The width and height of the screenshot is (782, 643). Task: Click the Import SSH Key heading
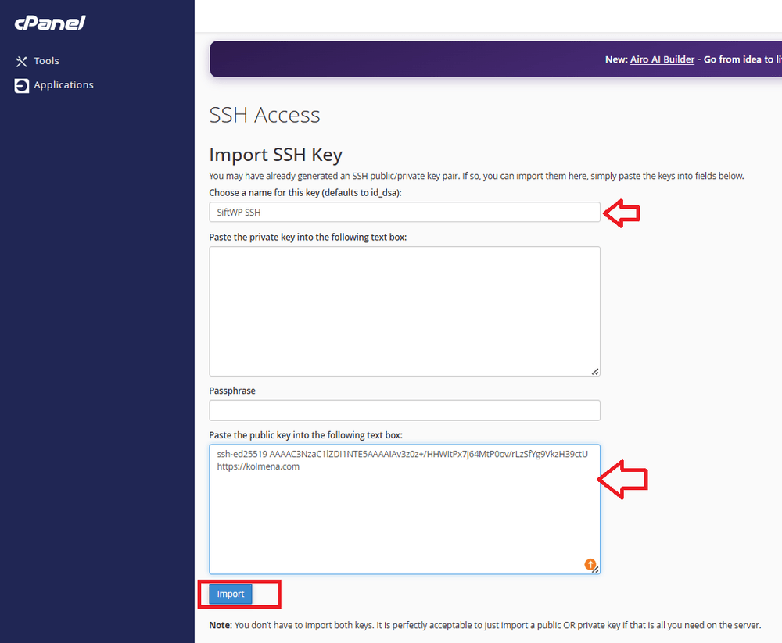(x=275, y=155)
